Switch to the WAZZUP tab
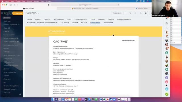This screenshot has width=182, height=102. (x=84, y=23)
